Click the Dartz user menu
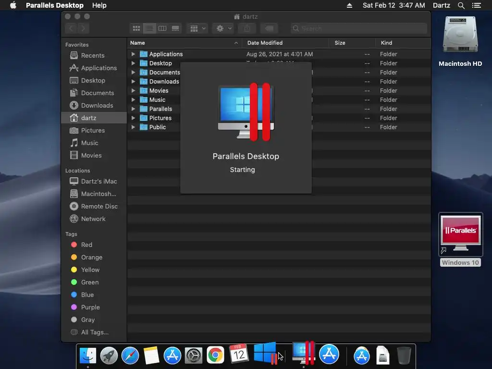 pyautogui.click(x=441, y=5)
